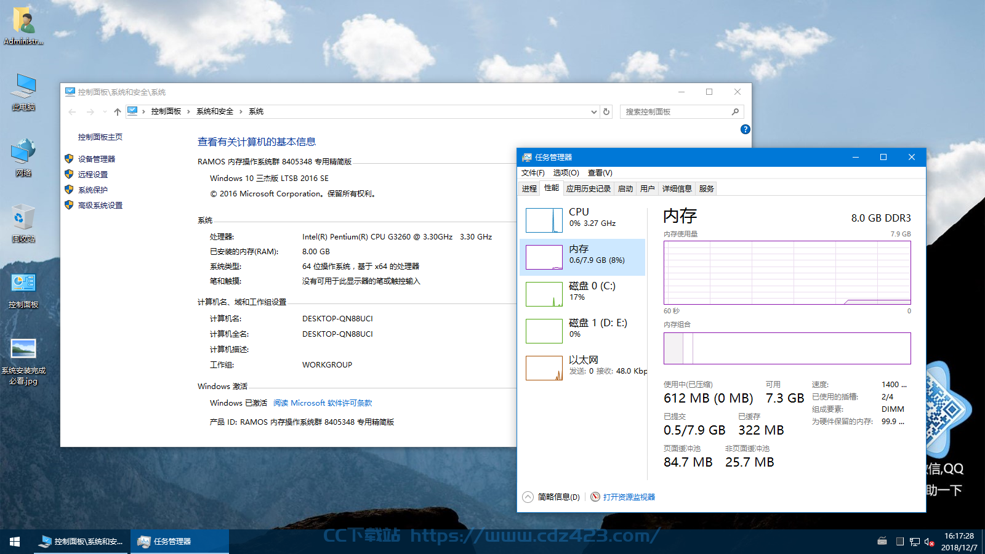The image size is (985, 554).
Task: Select the 内存 memory graph thumbnail
Action: pos(544,257)
